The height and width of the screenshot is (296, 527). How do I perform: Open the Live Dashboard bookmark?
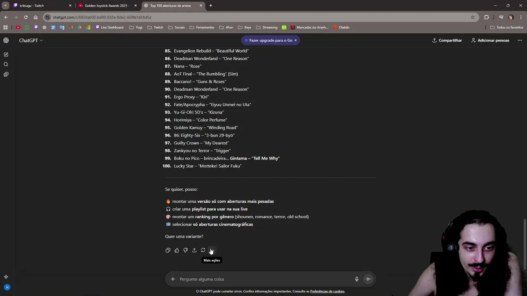pyautogui.click(x=109, y=28)
